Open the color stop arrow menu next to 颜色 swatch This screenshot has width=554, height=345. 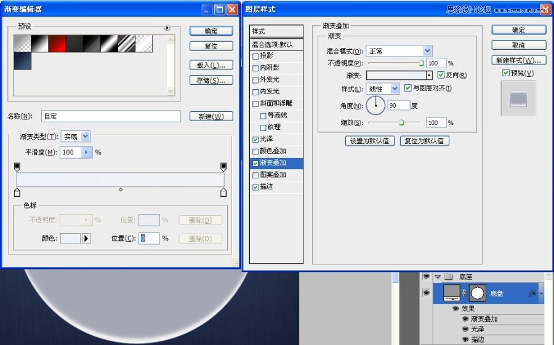(x=86, y=239)
